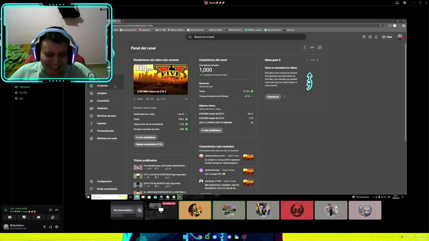Open Derechos de autor section

pos(106,116)
